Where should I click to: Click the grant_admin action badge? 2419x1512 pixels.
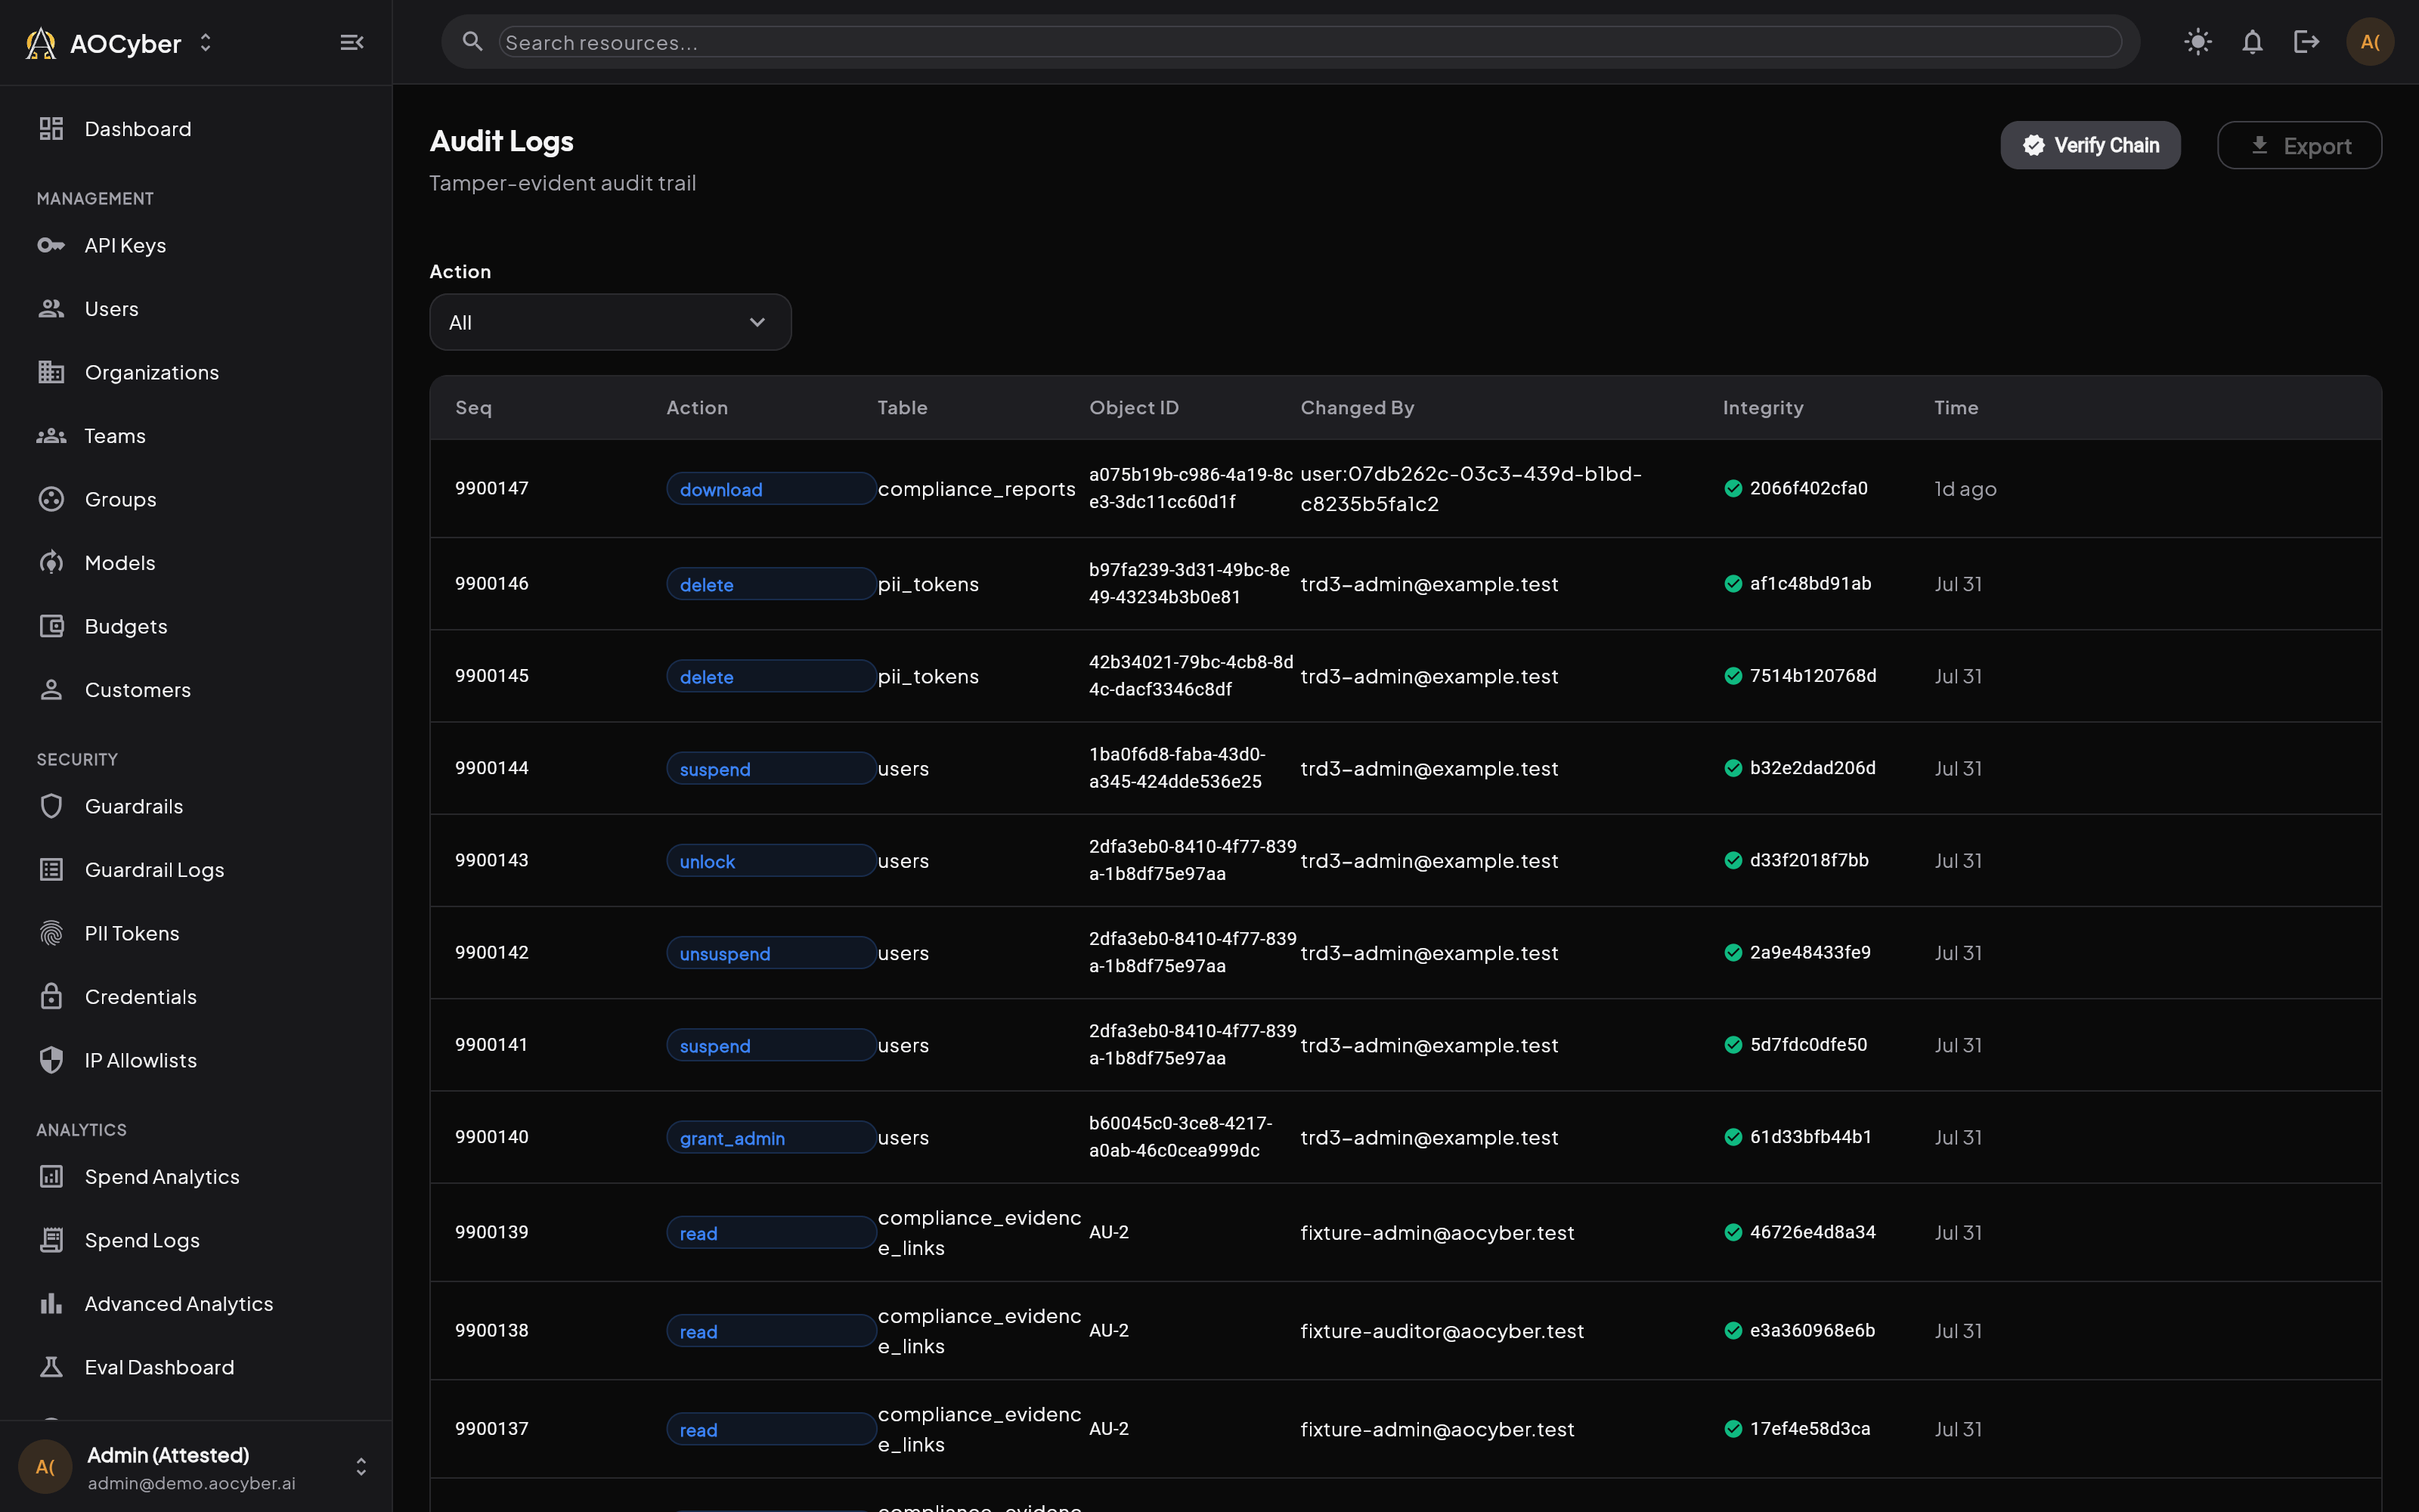tap(771, 1138)
